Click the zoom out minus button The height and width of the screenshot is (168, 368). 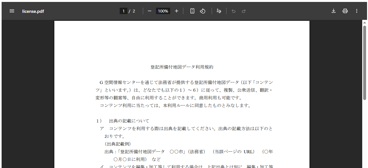click(150, 11)
